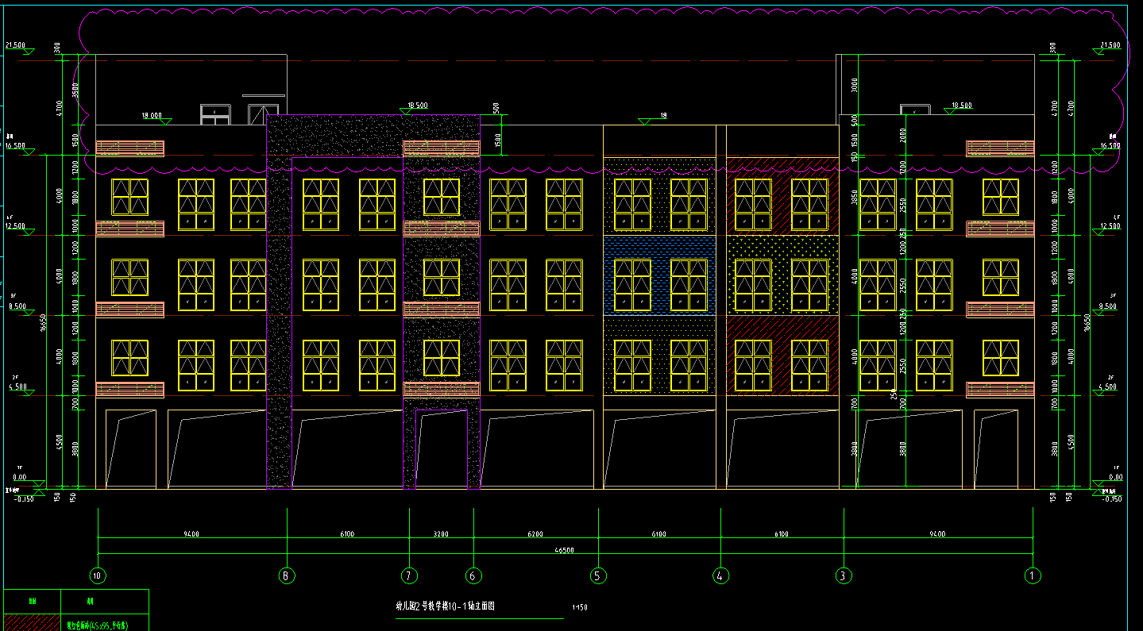Select the 6200 dimension between axes 6 and 5
This screenshot has height=631, width=1143.
[535, 534]
